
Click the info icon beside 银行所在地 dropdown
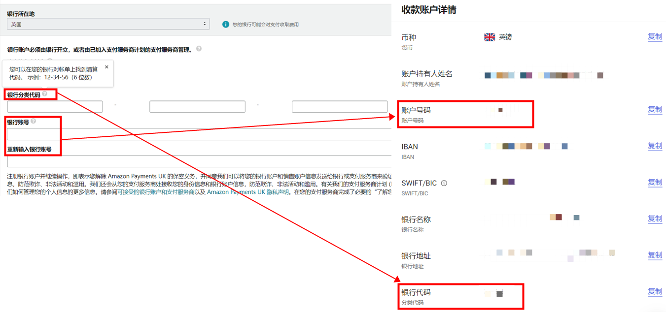coord(226,23)
